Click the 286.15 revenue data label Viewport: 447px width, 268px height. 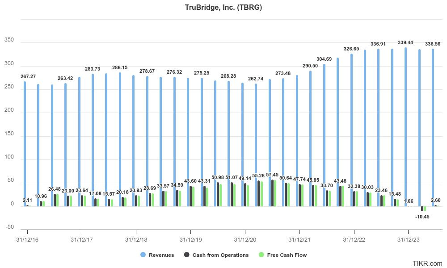click(120, 67)
